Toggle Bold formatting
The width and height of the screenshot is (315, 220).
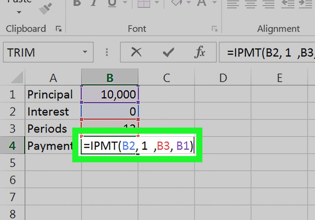click(x=77, y=3)
